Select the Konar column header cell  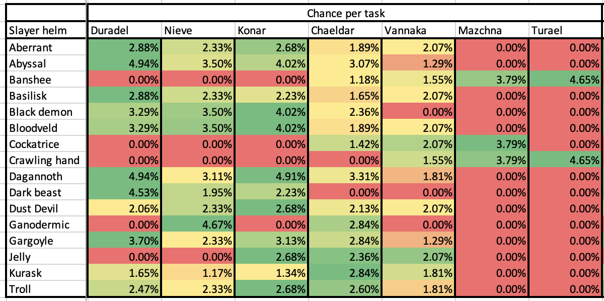[272, 31]
